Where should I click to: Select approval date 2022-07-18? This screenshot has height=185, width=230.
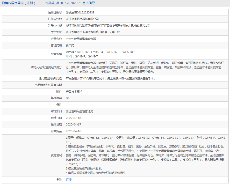coord(73,118)
